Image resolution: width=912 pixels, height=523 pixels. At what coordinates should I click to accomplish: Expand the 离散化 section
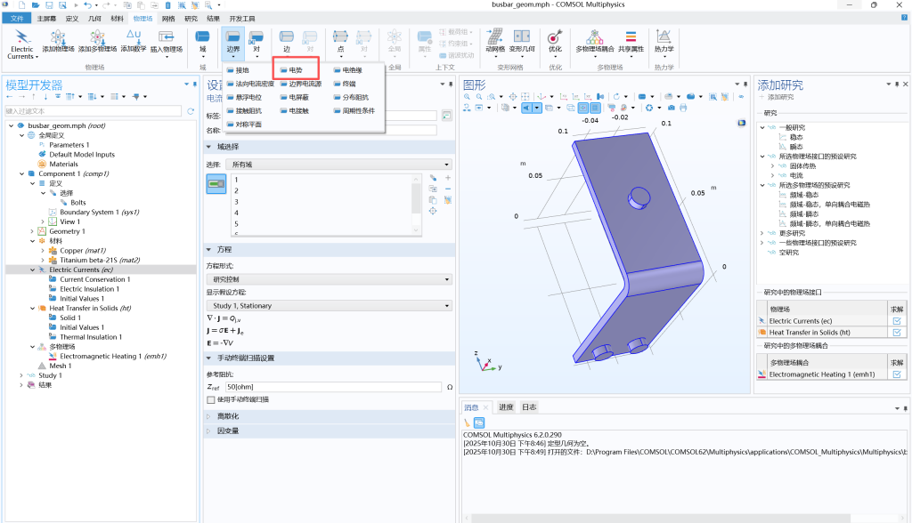click(228, 415)
